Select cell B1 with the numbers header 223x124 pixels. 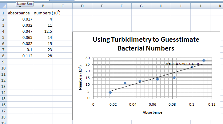(42, 13)
